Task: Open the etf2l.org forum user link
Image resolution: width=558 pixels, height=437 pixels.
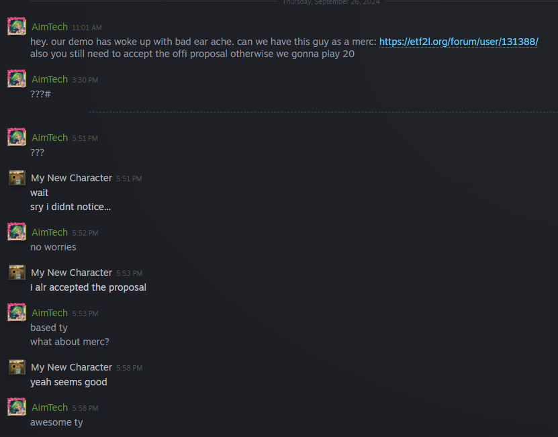Action: click(459, 42)
